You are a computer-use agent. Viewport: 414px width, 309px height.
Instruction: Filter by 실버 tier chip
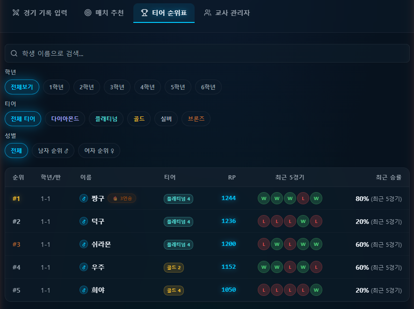coord(166,119)
